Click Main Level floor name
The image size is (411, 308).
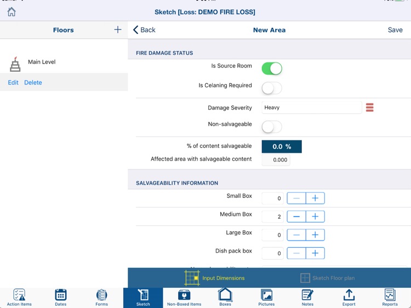point(42,62)
